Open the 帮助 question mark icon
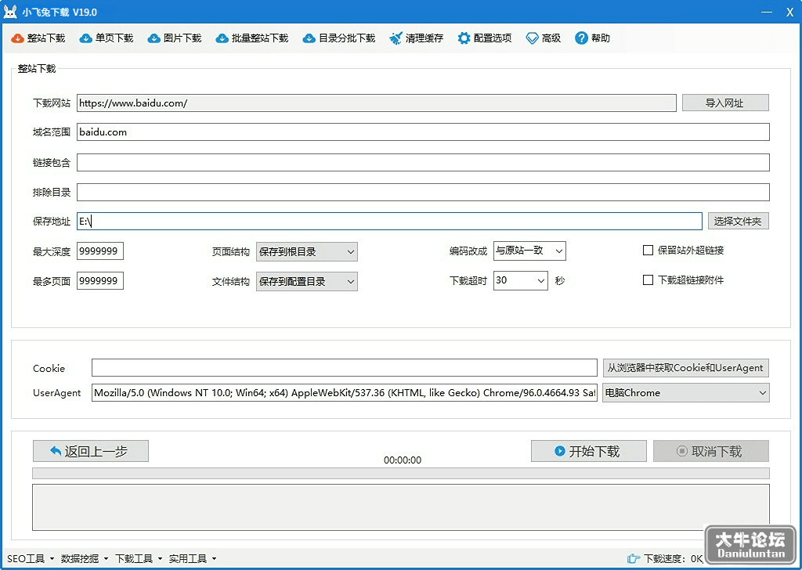Image resolution: width=802 pixels, height=570 pixels. pyautogui.click(x=581, y=38)
